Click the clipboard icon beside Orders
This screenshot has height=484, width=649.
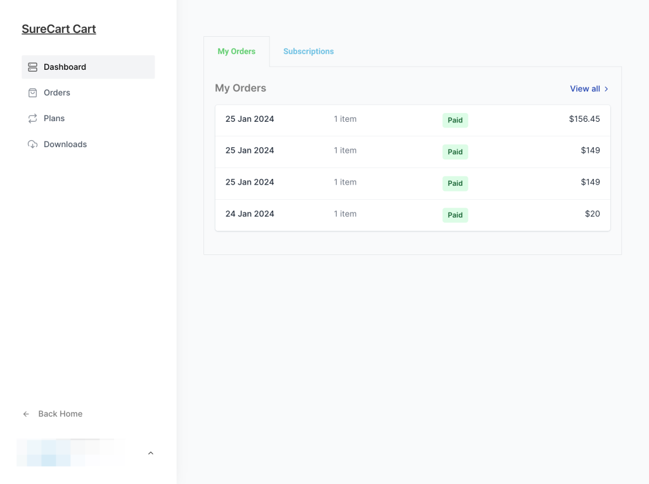pos(32,93)
